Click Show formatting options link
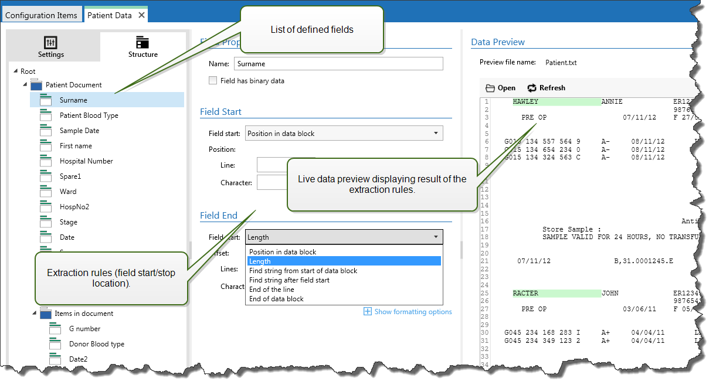Image resolution: width=716 pixels, height=388 pixels. point(413,312)
